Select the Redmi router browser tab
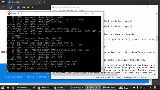 pos(24,2)
